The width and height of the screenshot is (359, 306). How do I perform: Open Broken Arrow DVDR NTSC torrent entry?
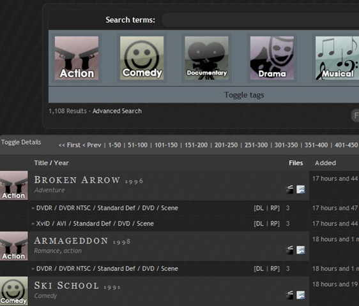[107, 208]
